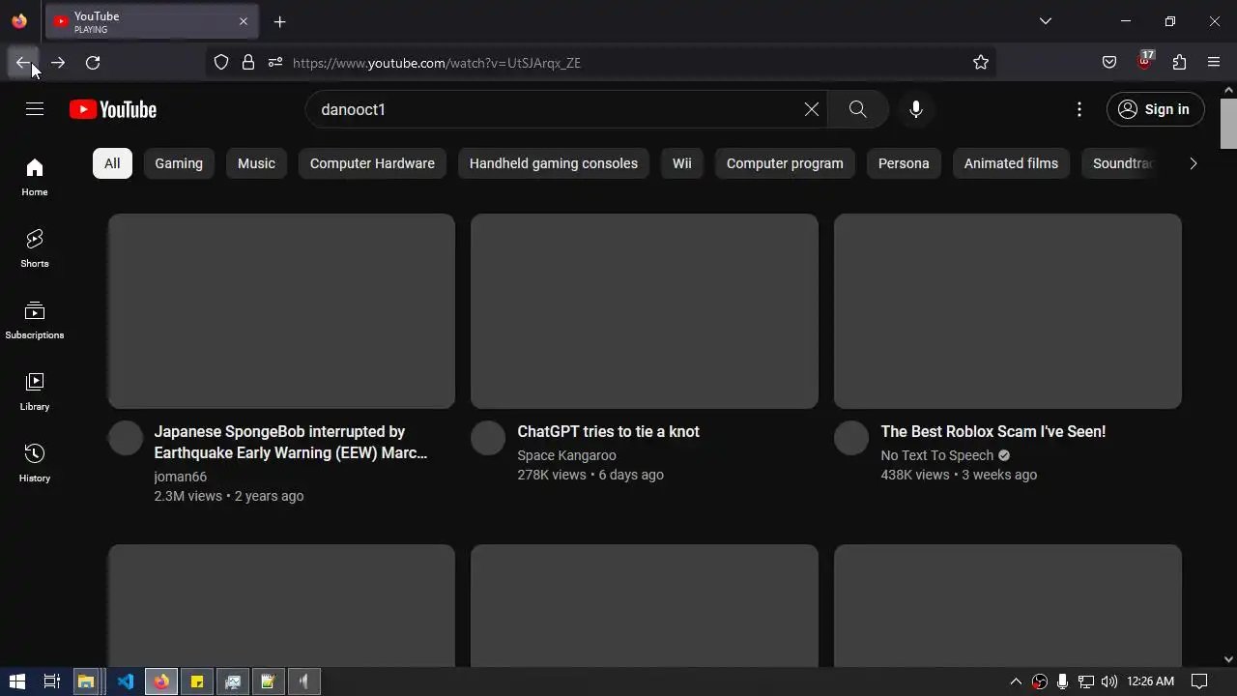Show hidden system tray icons
The image size is (1237, 696).
pyautogui.click(x=1016, y=681)
